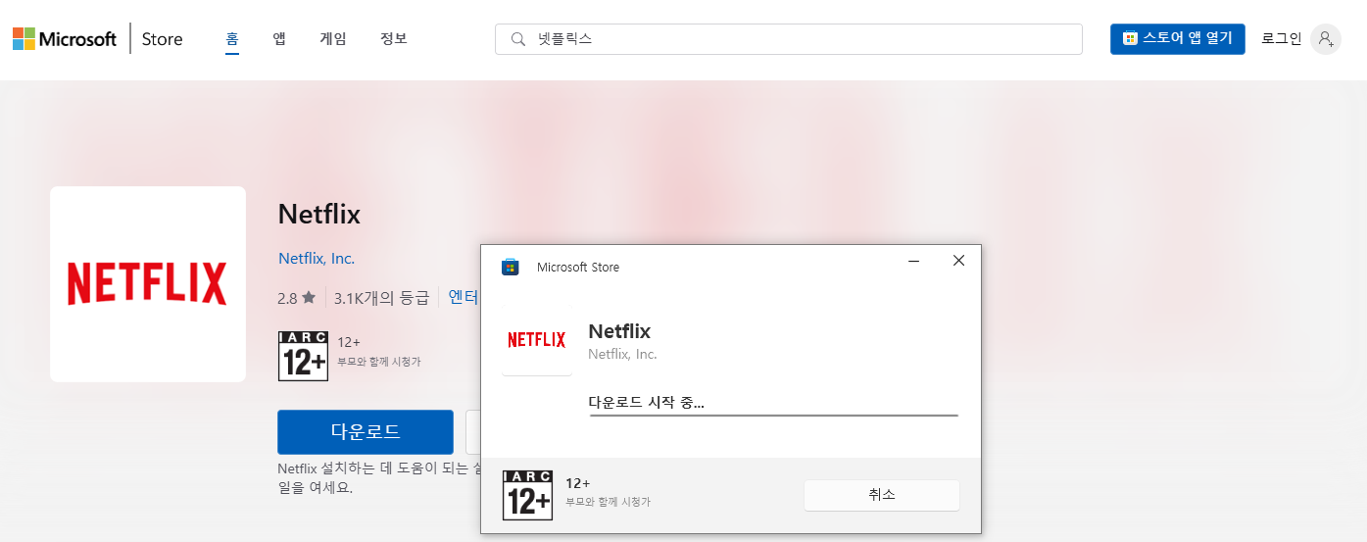Click 다운로드 시작 중... status text
This screenshot has width=1367, height=542.
[x=646, y=402]
